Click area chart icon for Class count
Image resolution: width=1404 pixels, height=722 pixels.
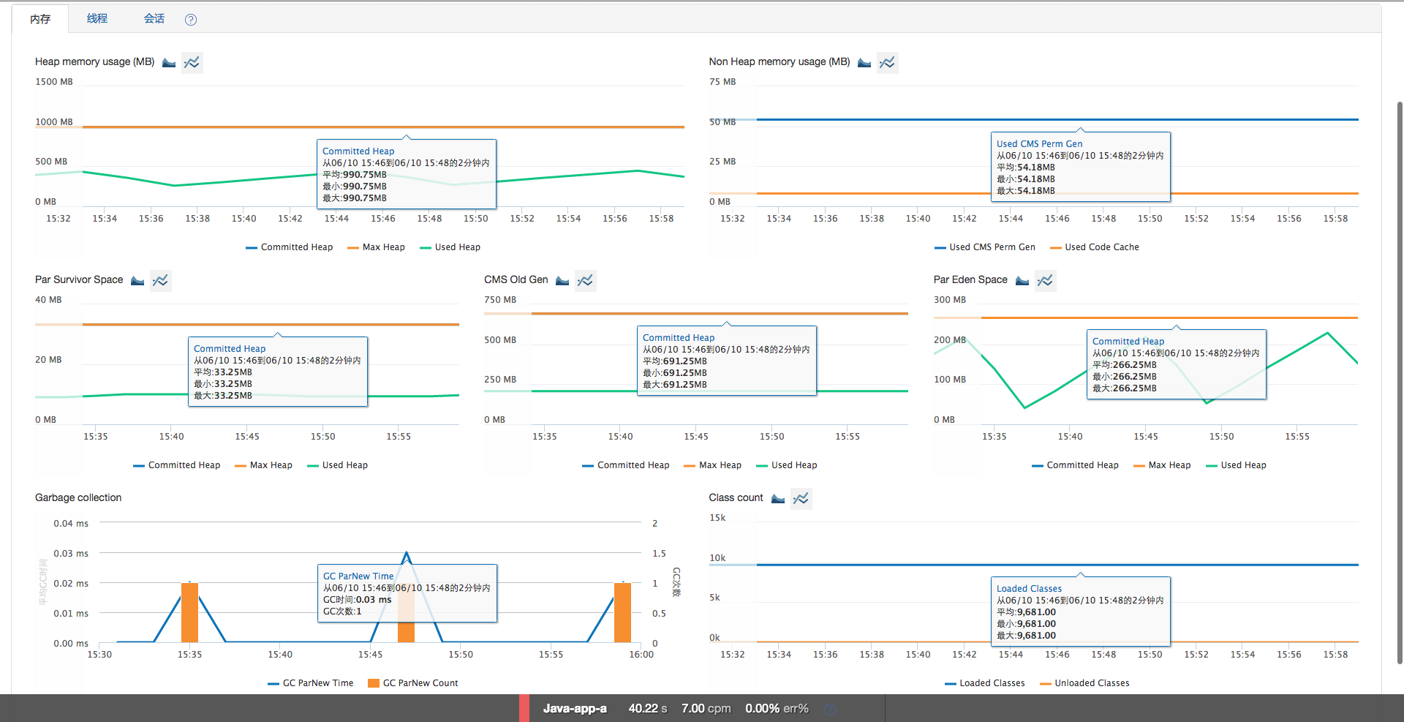tap(778, 498)
